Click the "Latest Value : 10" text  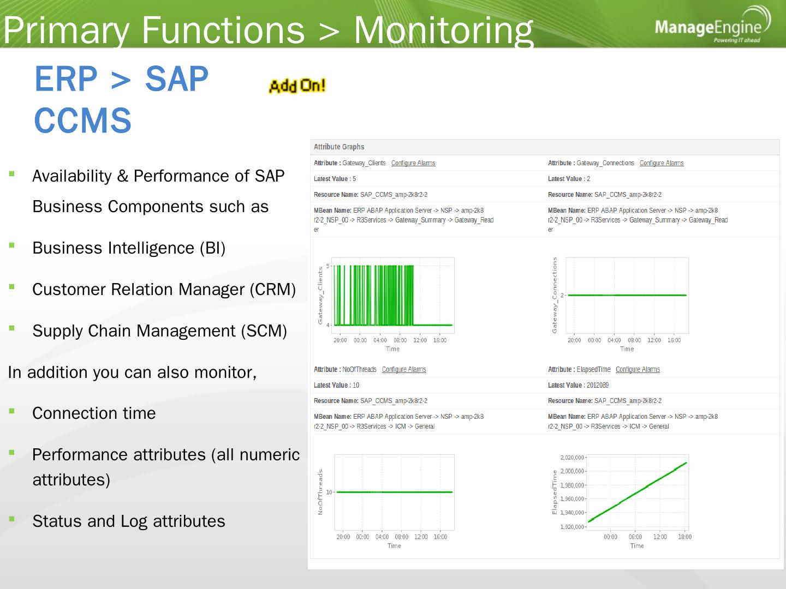[x=336, y=385]
